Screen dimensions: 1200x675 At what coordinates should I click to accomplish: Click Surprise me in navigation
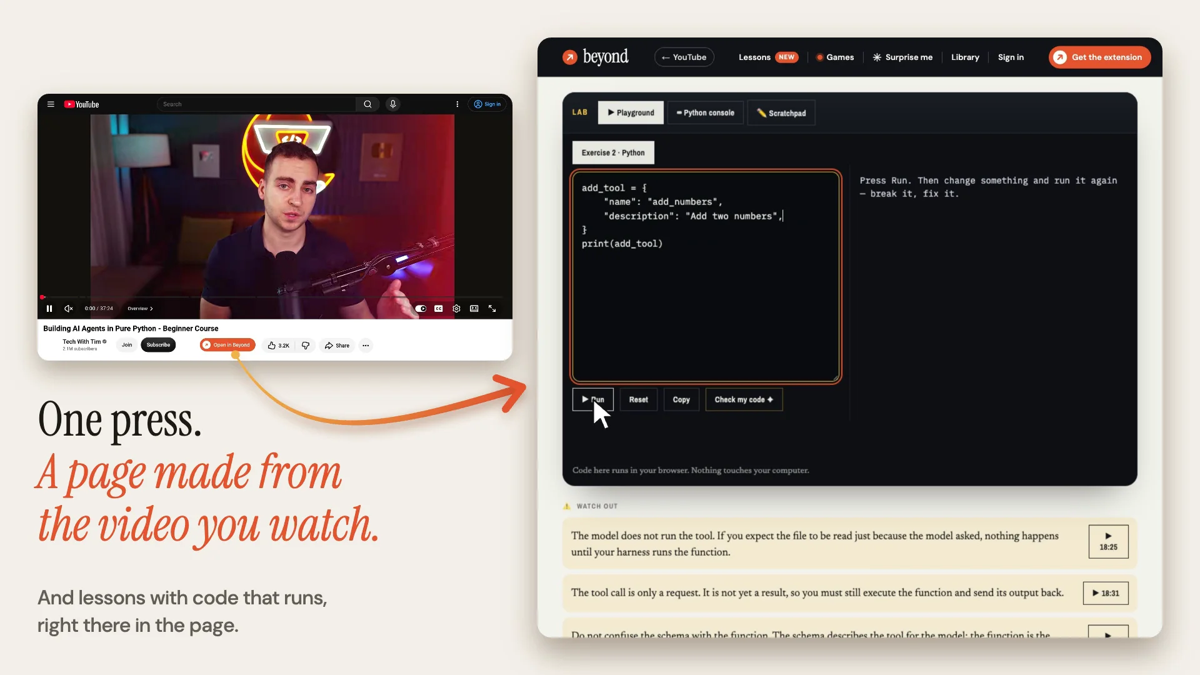click(x=902, y=57)
